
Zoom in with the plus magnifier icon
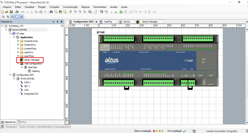[8, 16]
